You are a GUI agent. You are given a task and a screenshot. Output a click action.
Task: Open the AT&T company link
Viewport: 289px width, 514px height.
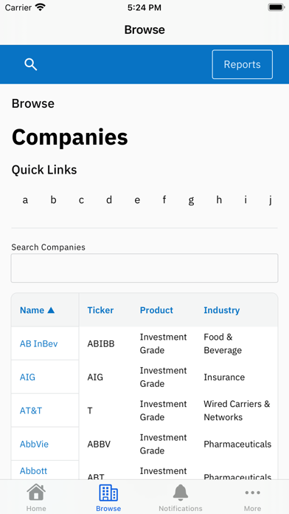(x=31, y=411)
